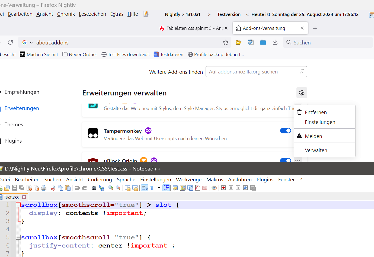Choose Verwalten in the extension context menu
This screenshot has height=257, width=374.
[x=325, y=150]
